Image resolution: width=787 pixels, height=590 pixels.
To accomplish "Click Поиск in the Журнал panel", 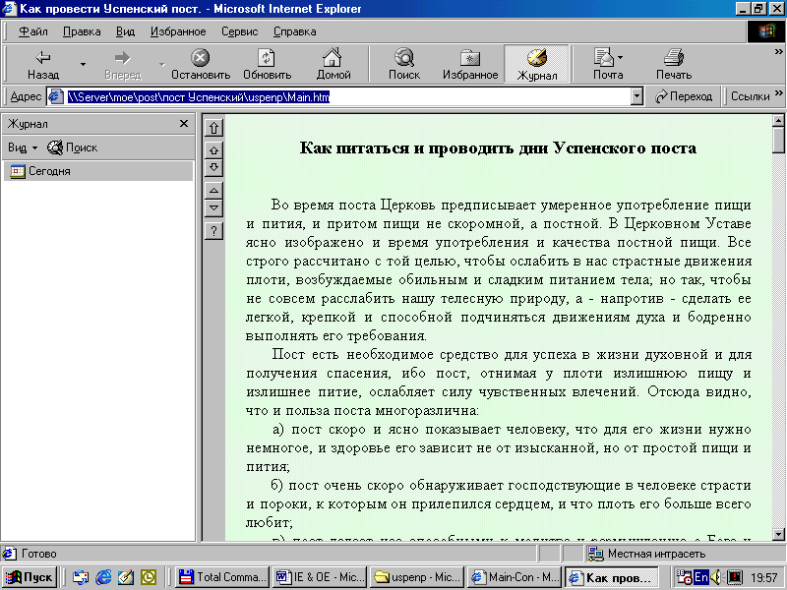I will pos(72,147).
